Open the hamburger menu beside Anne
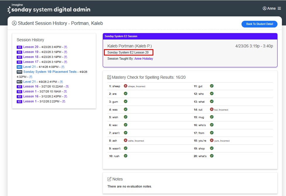 (x=279, y=8)
